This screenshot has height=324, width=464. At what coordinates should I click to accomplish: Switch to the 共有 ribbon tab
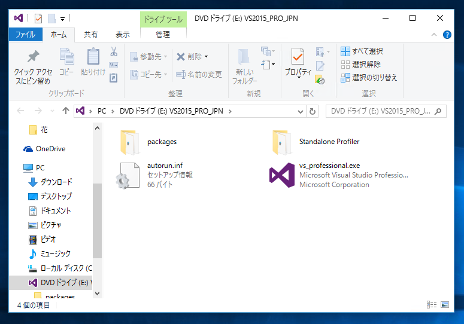(91, 35)
